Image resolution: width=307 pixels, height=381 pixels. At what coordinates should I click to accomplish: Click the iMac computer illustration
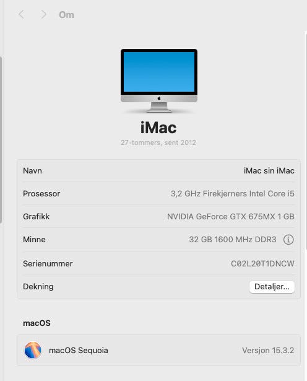click(159, 81)
